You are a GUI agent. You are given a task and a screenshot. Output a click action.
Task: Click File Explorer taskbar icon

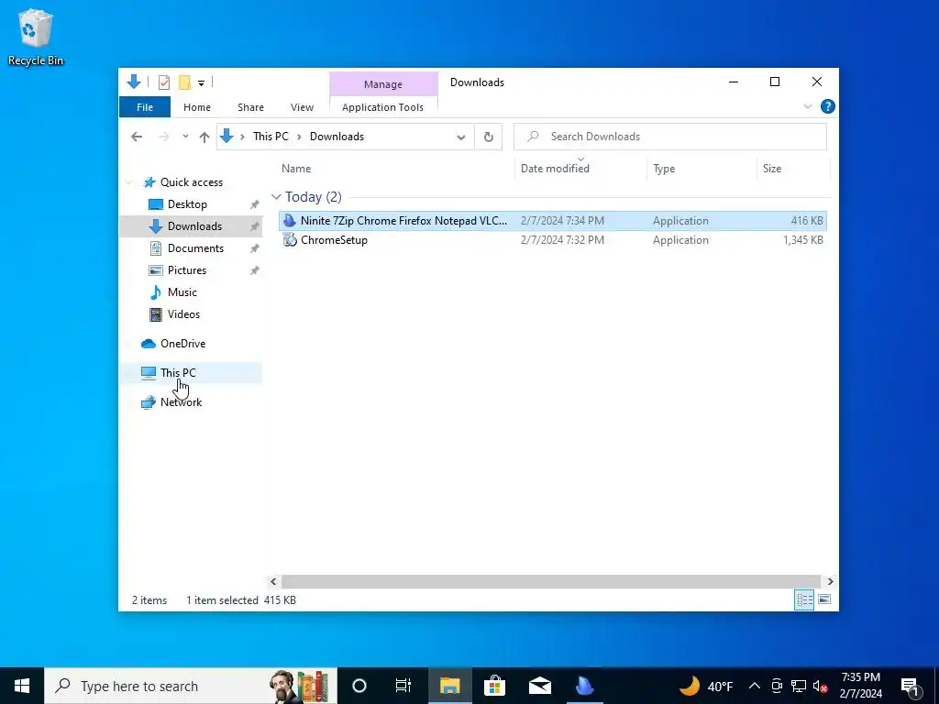449,686
